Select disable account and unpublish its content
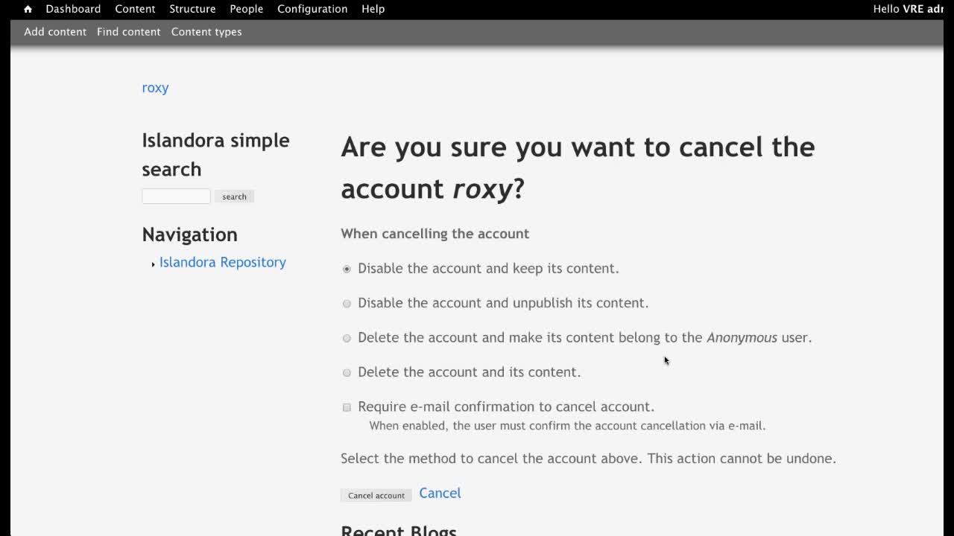Viewport: 954px width, 536px height. pos(347,304)
